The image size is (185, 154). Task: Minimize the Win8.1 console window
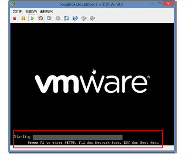pyautogui.click(x=152, y=4)
